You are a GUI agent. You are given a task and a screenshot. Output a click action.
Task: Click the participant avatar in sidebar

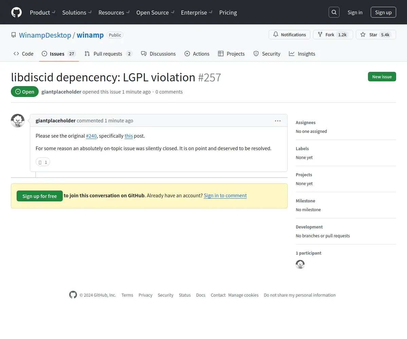[300, 264]
